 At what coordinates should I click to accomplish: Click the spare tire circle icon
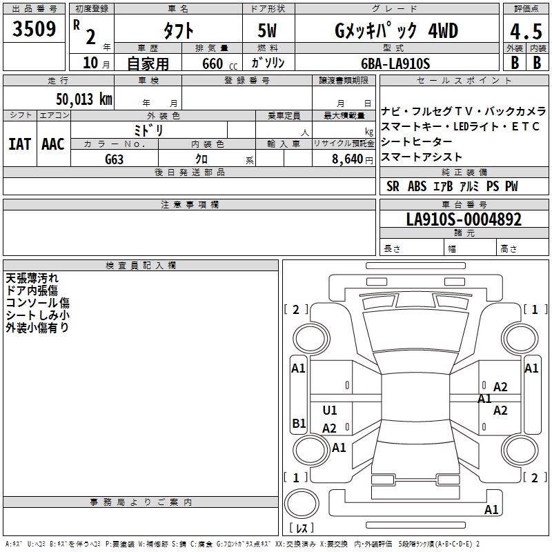pyautogui.click(x=302, y=504)
